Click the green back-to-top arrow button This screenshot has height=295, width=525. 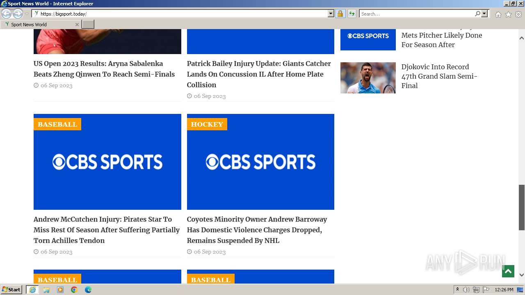508,271
